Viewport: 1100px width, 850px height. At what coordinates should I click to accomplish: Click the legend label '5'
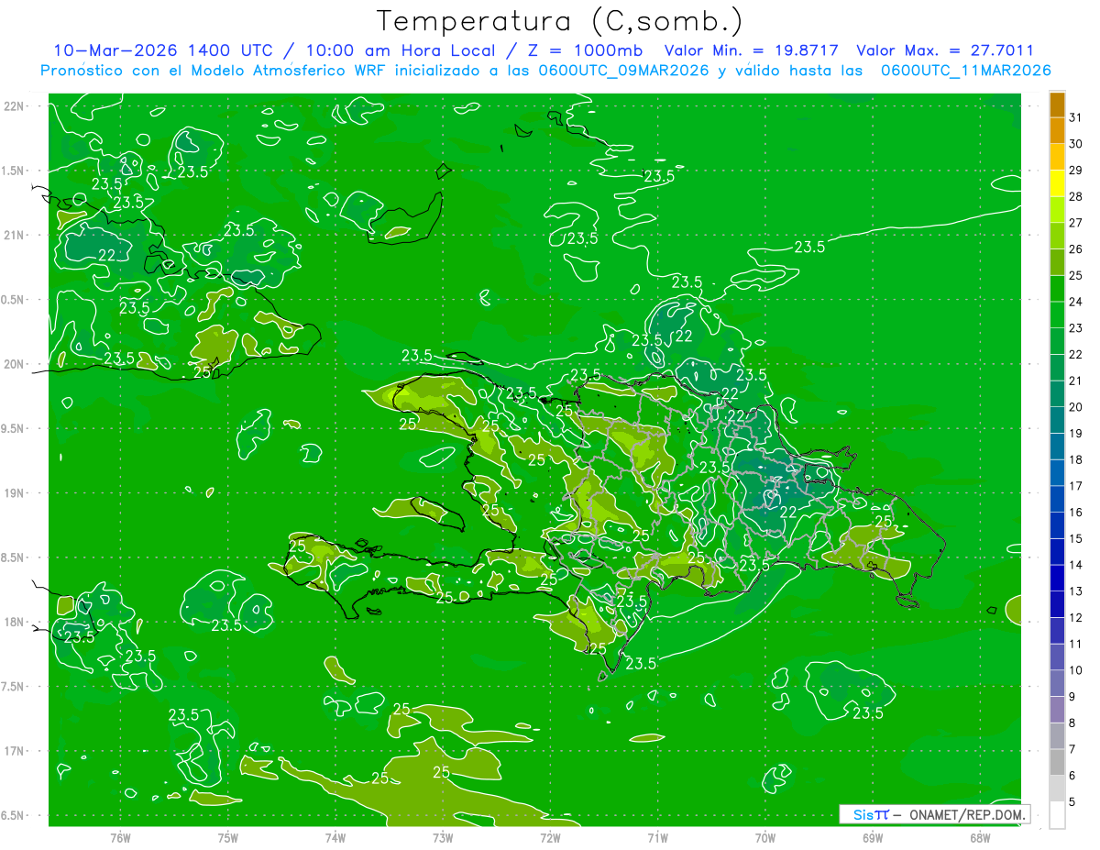(x=1072, y=802)
